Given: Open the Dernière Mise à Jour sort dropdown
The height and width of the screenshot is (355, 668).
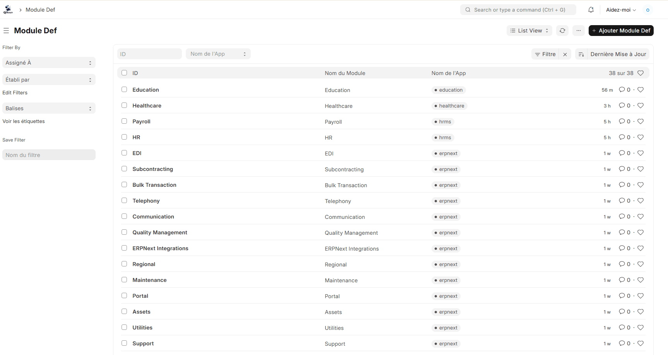Looking at the screenshot, I should 618,54.
